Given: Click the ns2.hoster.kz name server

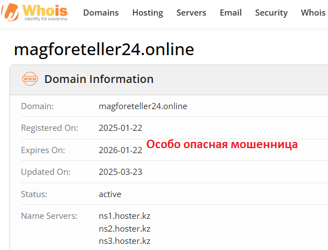Looking at the screenshot, I should click(125, 229).
